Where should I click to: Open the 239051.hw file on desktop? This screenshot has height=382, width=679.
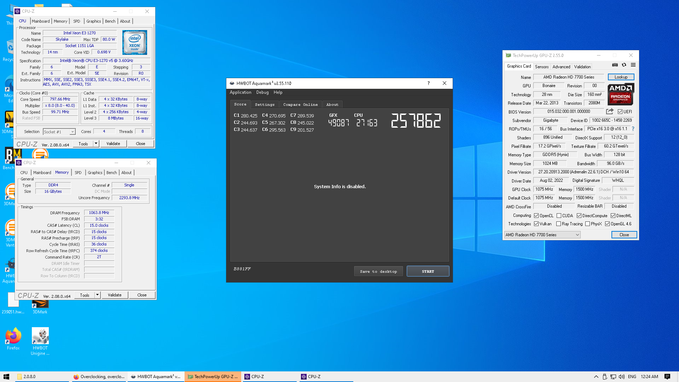13,303
